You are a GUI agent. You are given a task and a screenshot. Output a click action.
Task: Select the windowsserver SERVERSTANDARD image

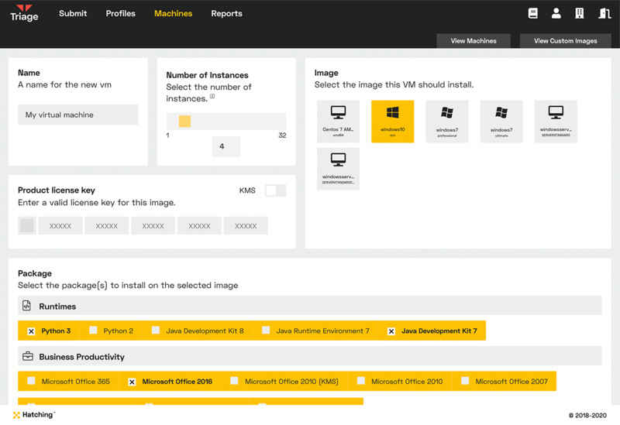point(556,122)
